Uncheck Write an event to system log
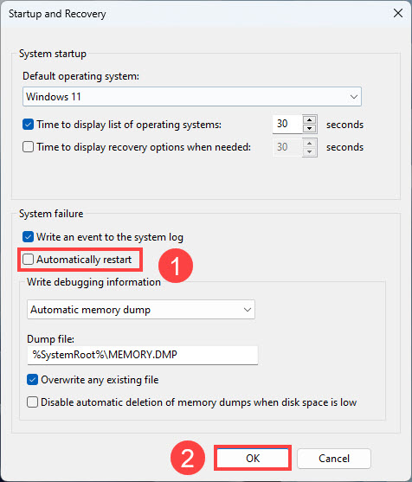This screenshot has width=412, height=482. coord(28,237)
